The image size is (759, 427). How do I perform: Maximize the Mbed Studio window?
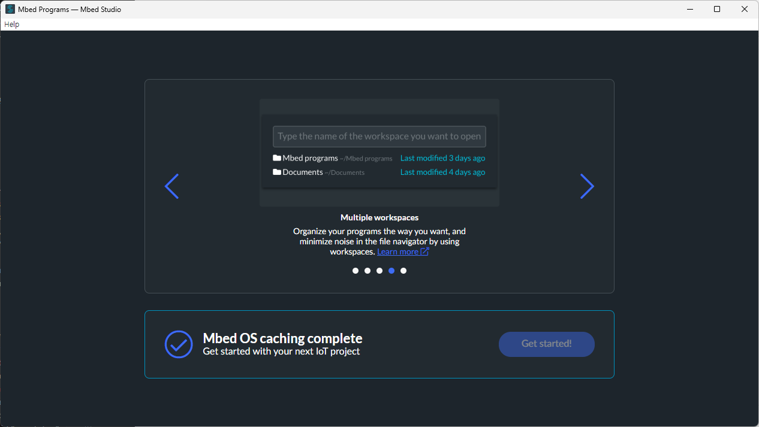(717, 9)
